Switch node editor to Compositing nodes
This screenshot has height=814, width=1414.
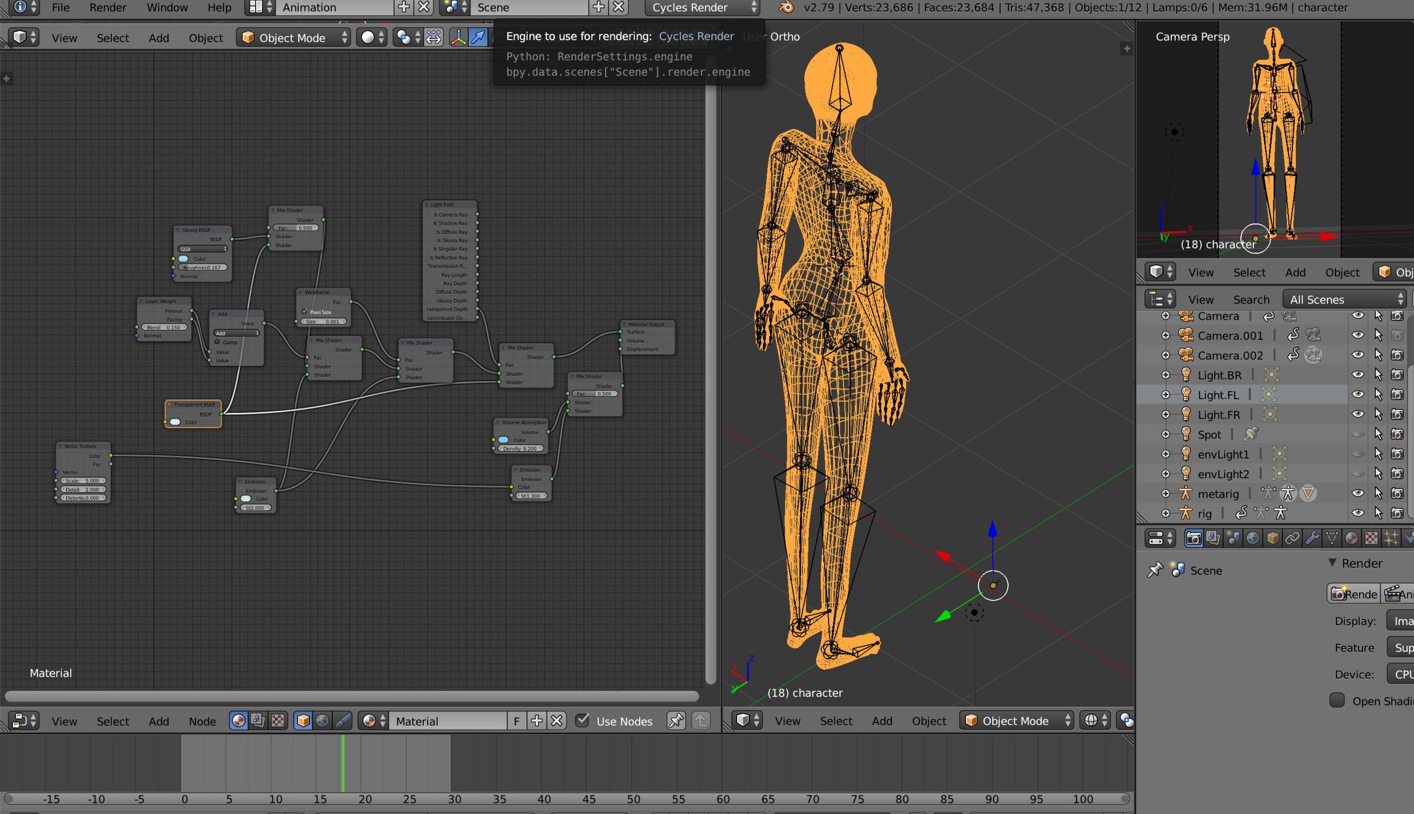click(258, 721)
